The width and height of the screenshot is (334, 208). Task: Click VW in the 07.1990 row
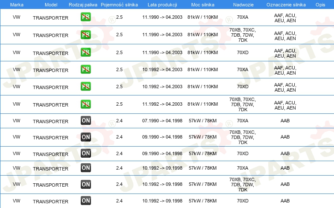click(x=16, y=121)
